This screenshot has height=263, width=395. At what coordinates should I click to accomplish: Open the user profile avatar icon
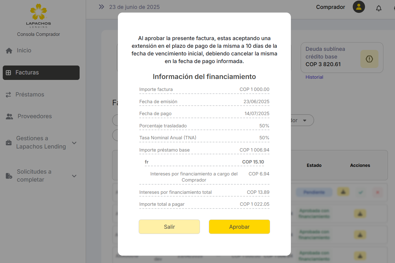(x=359, y=7)
